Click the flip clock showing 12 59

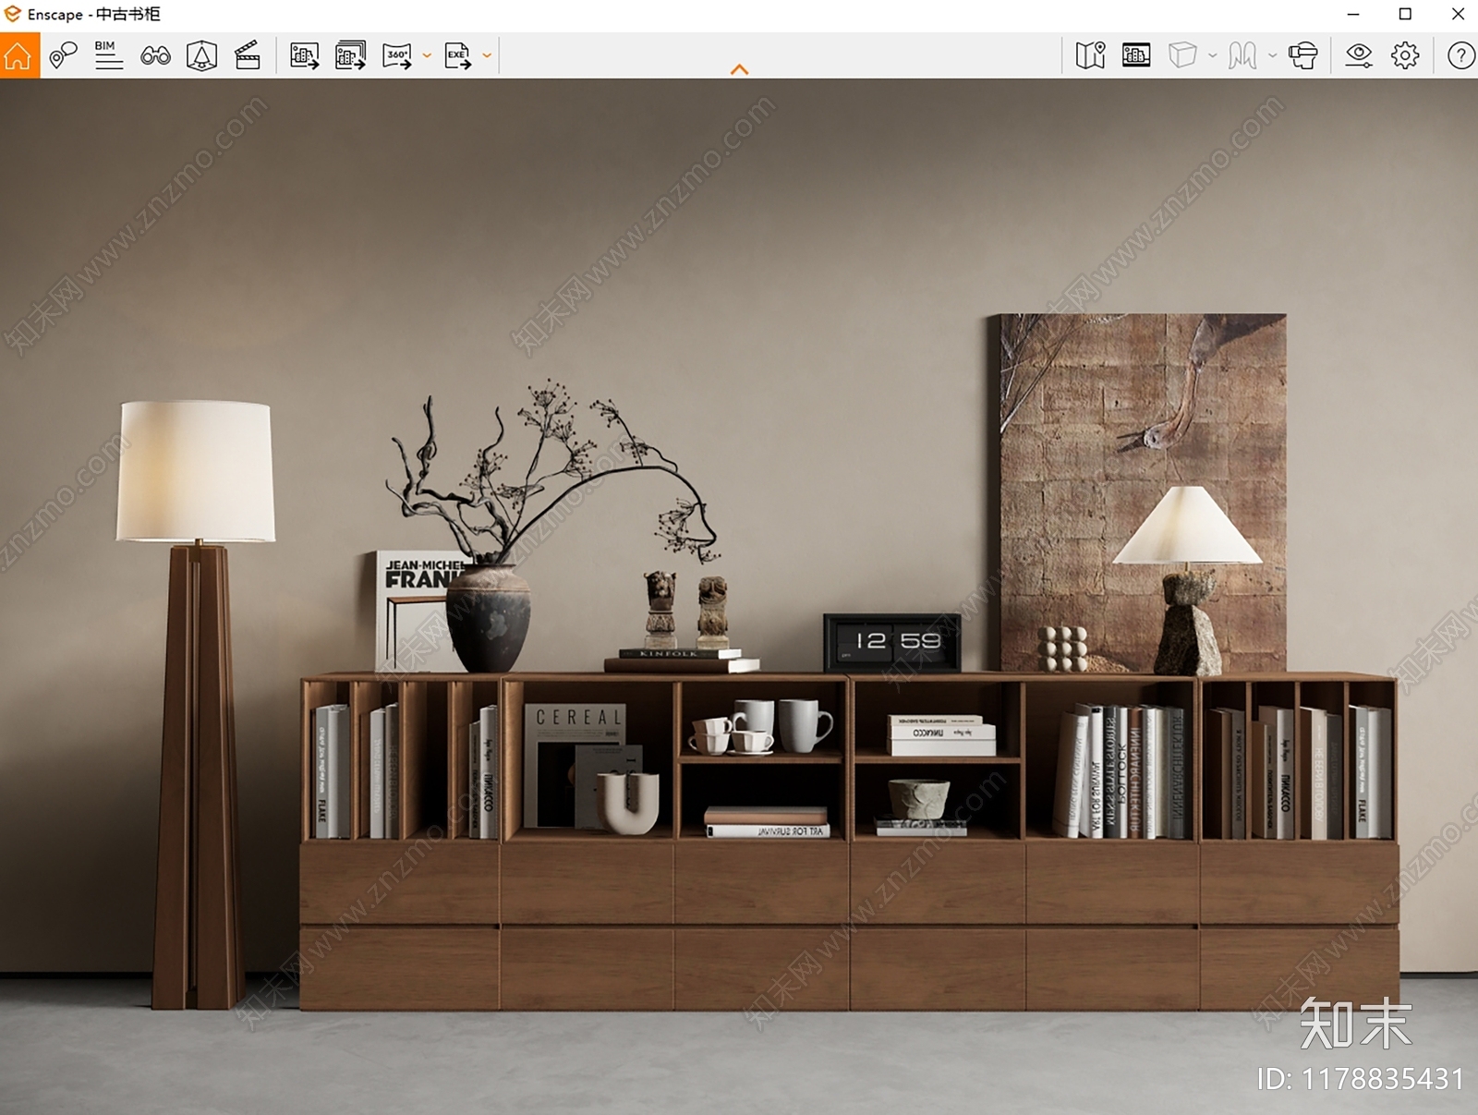coord(892,642)
